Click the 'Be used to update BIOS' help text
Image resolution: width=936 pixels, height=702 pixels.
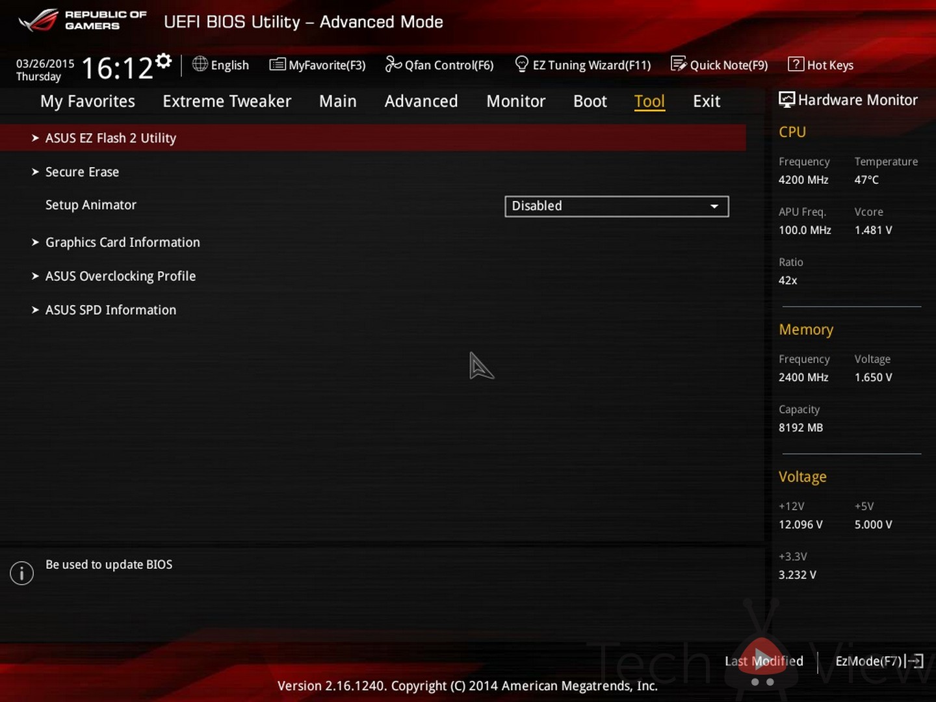tap(109, 565)
